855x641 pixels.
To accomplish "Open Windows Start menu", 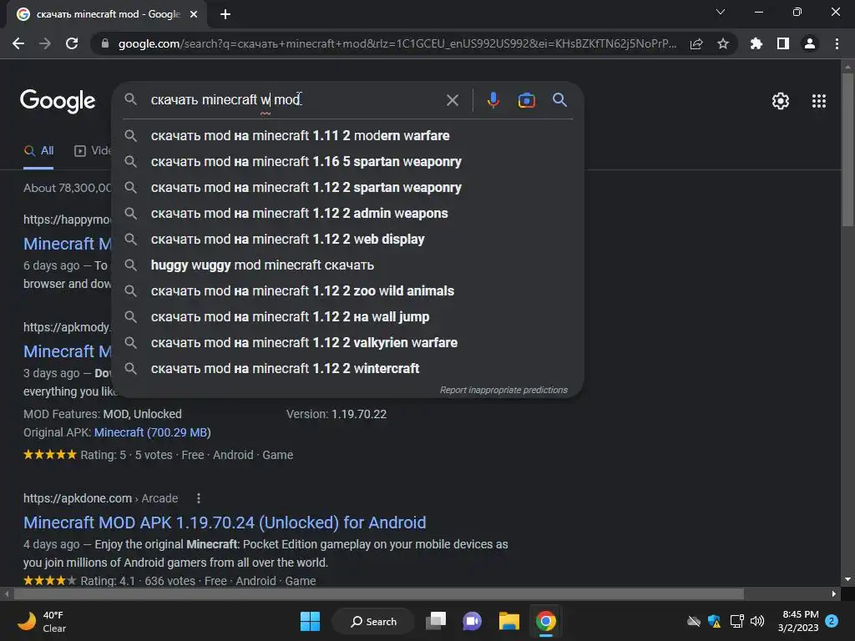I will click(x=311, y=621).
